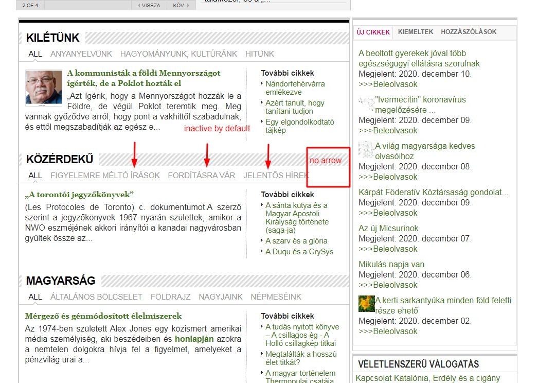This screenshot has width=556, height=383.
Task: Click the KILÉTÜNK section heading
Action: 53,38
